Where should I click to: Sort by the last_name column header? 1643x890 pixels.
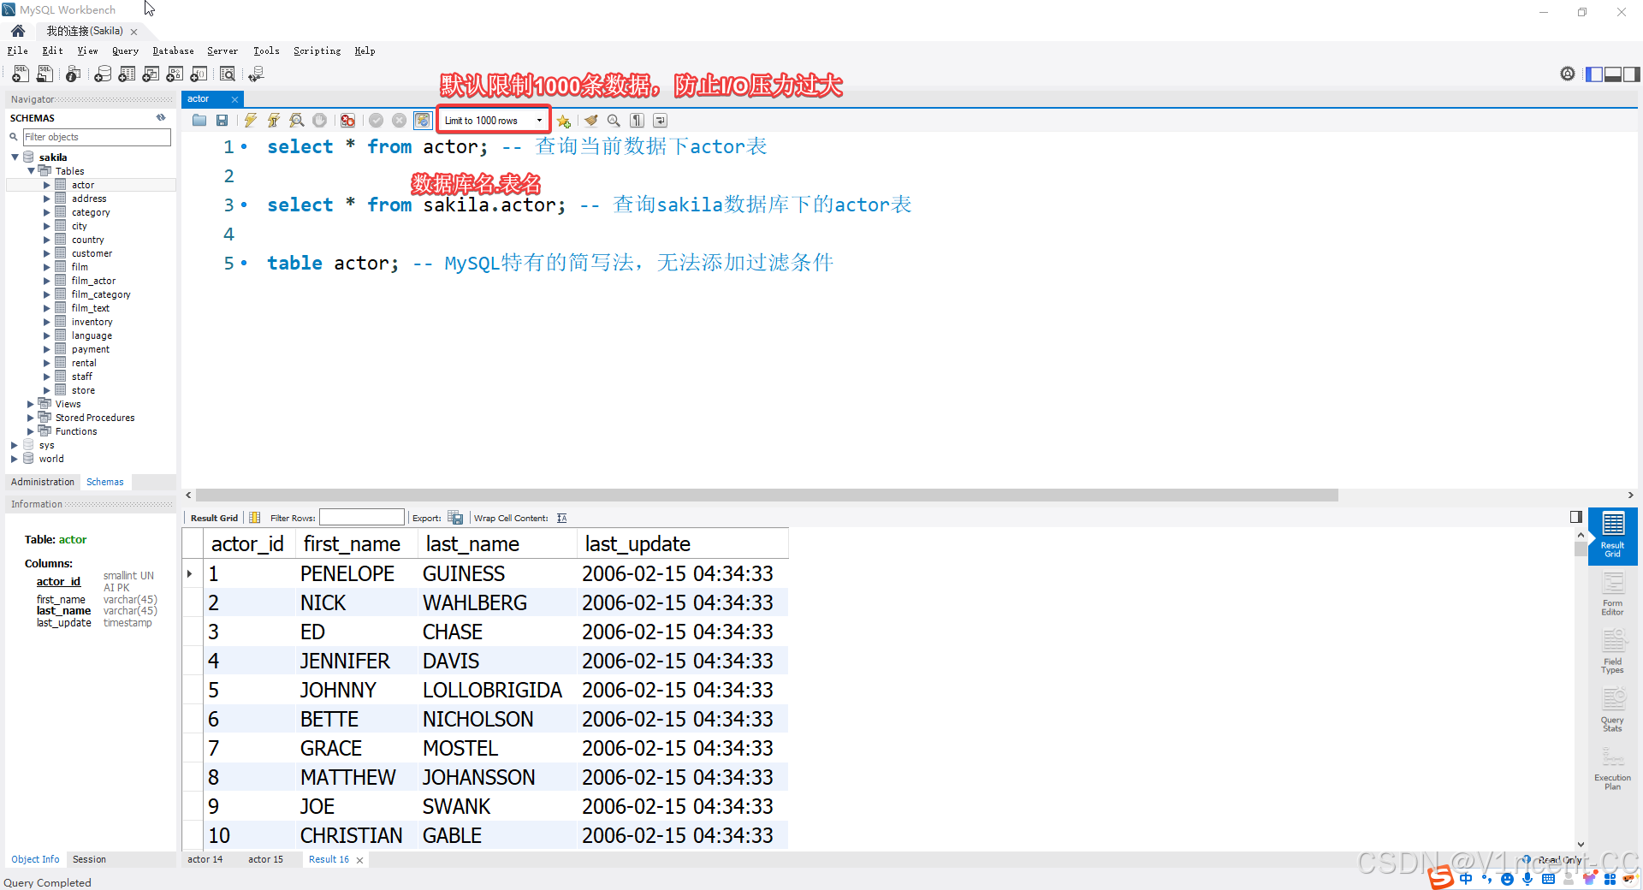(498, 544)
